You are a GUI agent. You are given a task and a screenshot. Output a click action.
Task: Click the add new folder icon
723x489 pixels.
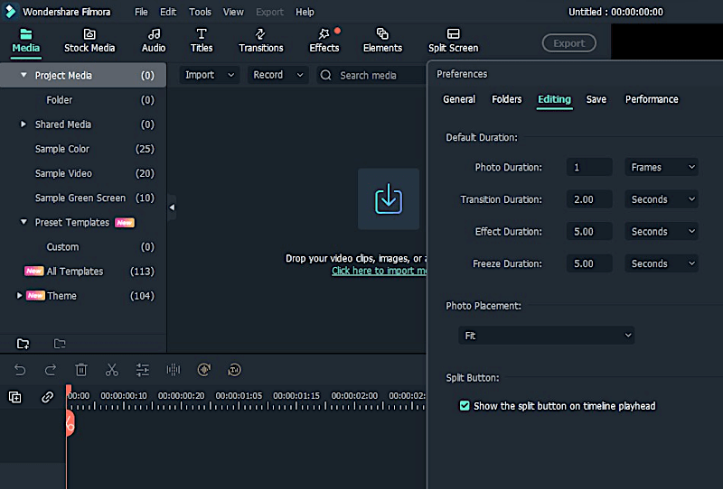click(x=23, y=344)
